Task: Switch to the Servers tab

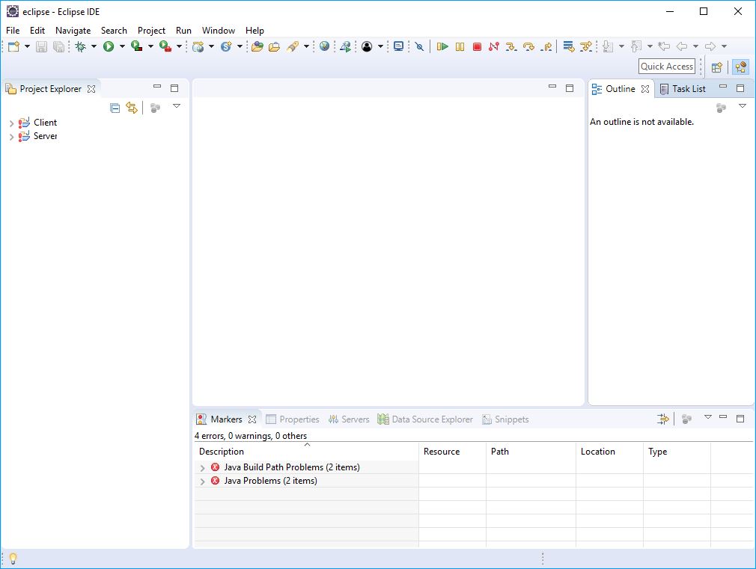Action: coord(349,419)
